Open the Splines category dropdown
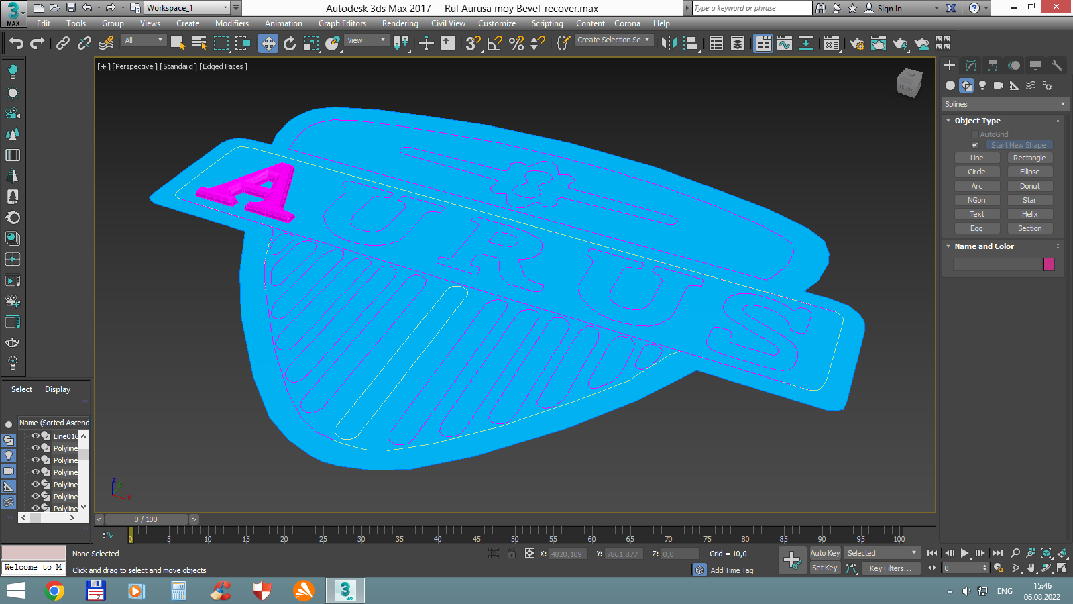This screenshot has width=1073, height=604. 1005,104
